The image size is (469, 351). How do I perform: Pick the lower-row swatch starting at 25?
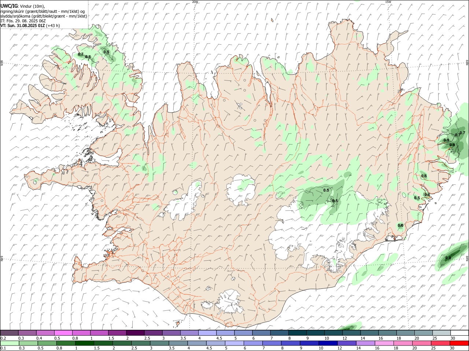(x=440, y=343)
